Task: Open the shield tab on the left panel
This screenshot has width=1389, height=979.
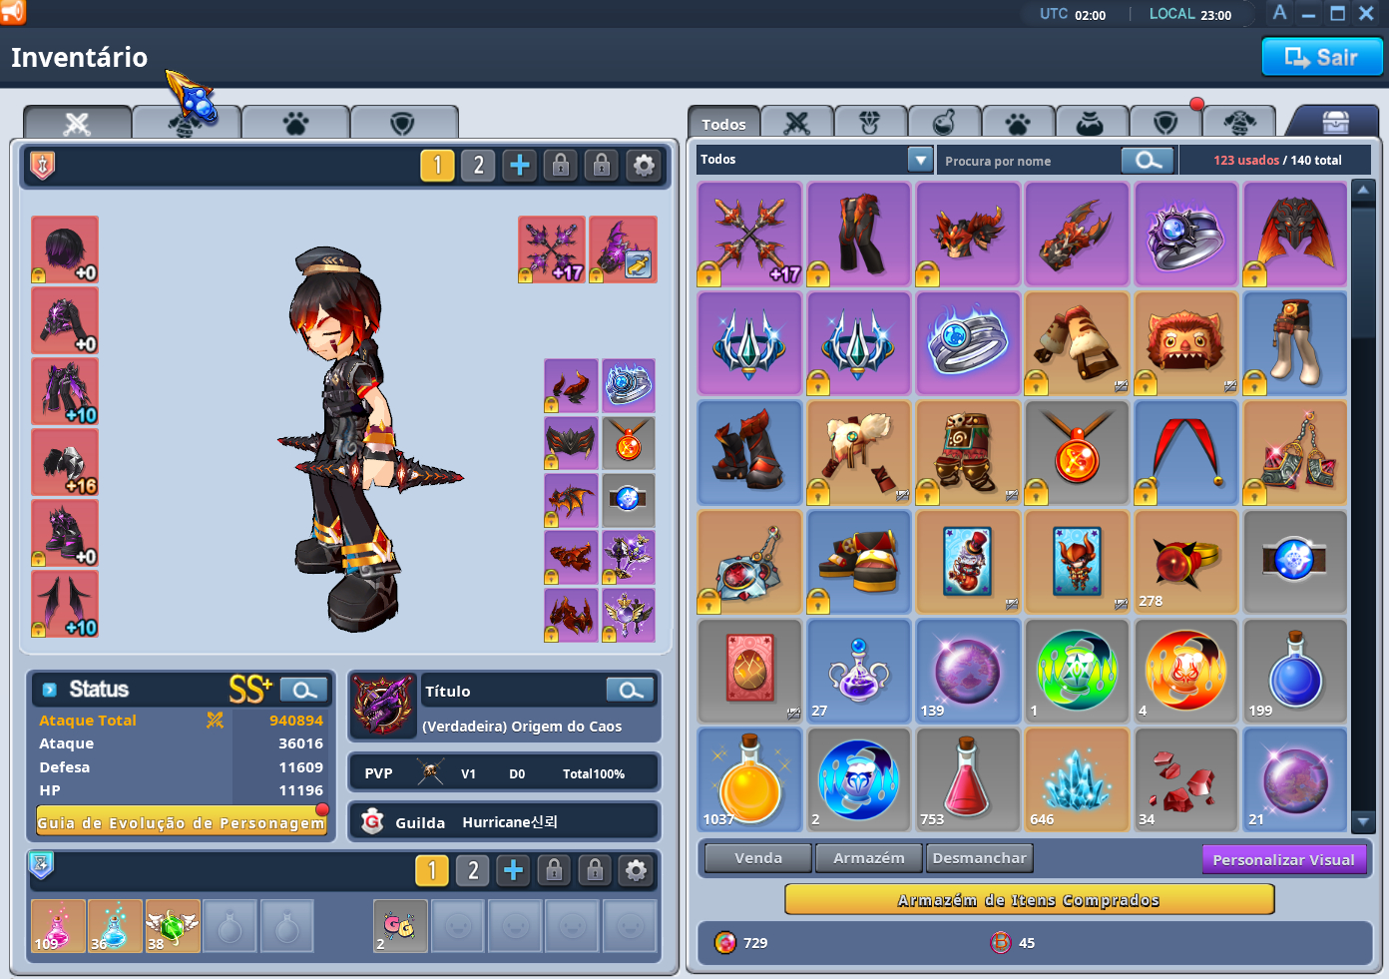Action: (x=403, y=123)
